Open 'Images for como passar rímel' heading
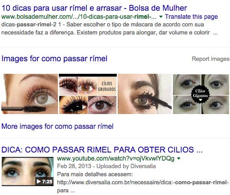230x195 pixels. coord(54,59)
